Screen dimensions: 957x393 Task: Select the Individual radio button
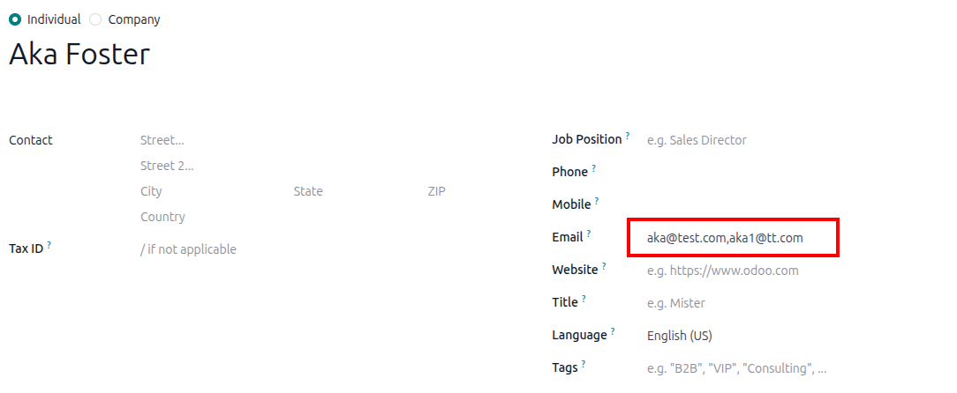pyautogui.click(x=15, y=19)
